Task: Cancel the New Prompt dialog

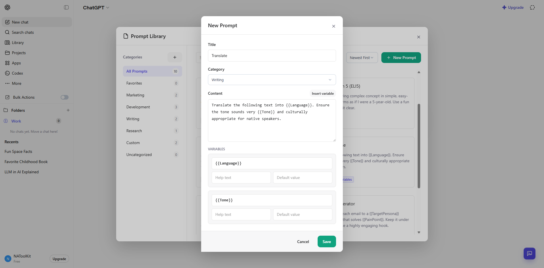Action: click(303, 242)
